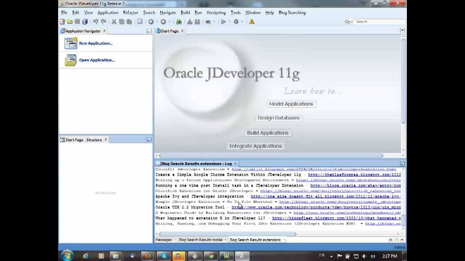The width and height of the screenshot is (465, 261).
Task: Click the Rebuild project toolbar icon
Action: click(x=197, y=22)
